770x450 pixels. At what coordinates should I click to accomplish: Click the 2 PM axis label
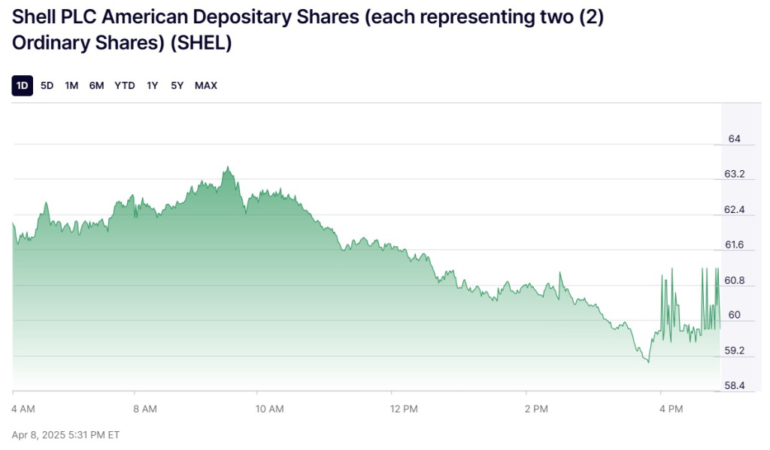coord(537,409)
